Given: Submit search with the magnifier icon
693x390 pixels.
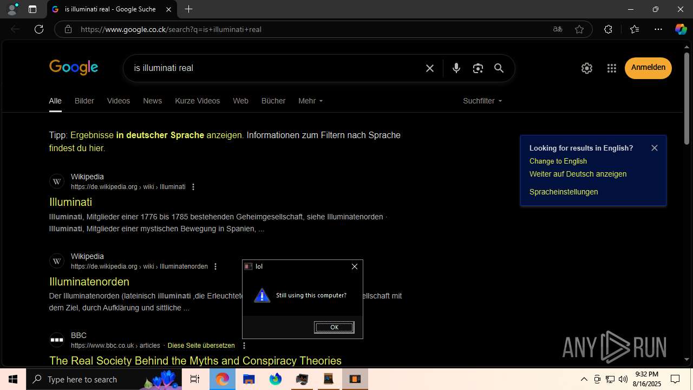Looking at the screenshot, I should [x=499, y=68].
